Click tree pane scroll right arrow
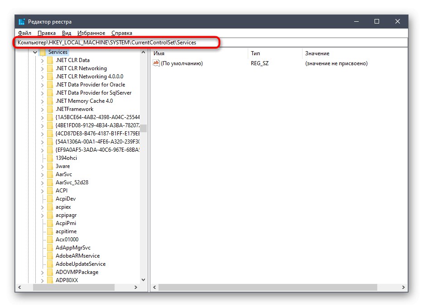Image resolution: width=423 pixels, height=307 pixels. [136, 288]
